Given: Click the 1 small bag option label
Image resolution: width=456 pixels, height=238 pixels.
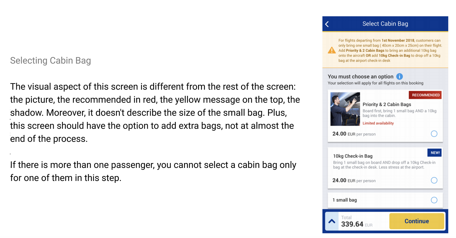Looking at the screenshot, I should click(345, 200).
